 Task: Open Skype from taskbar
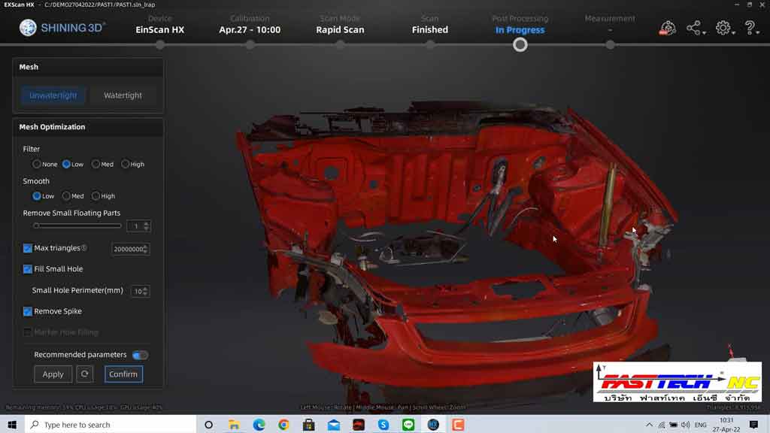(383, 425)
